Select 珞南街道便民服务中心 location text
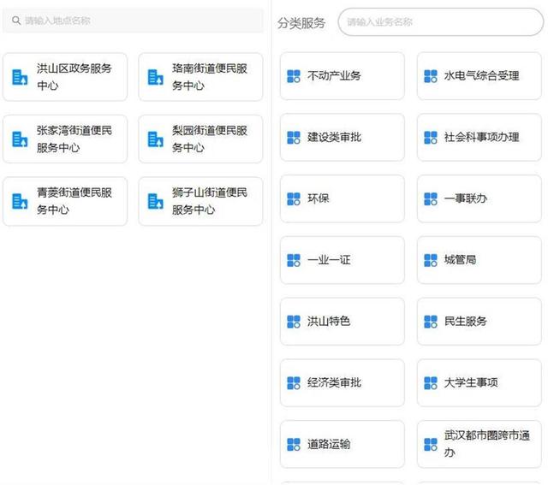Viewport: 548px width, 485px height. [x=210, y=77]
